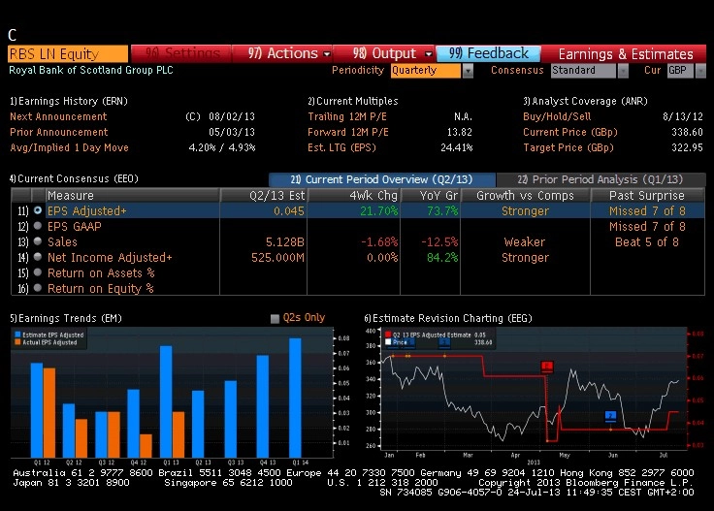Image resolution: width=714 pixels, height=511 pixels.
Task: Click the blue Estimate EPS Adjusted legend swatch
Action: pos(17,335)
